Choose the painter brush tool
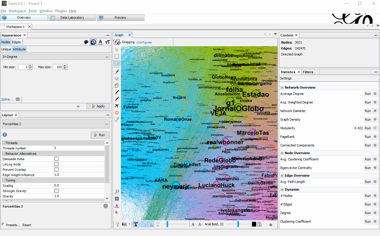This screenshot has width=380, height=236. click(117, 72)
